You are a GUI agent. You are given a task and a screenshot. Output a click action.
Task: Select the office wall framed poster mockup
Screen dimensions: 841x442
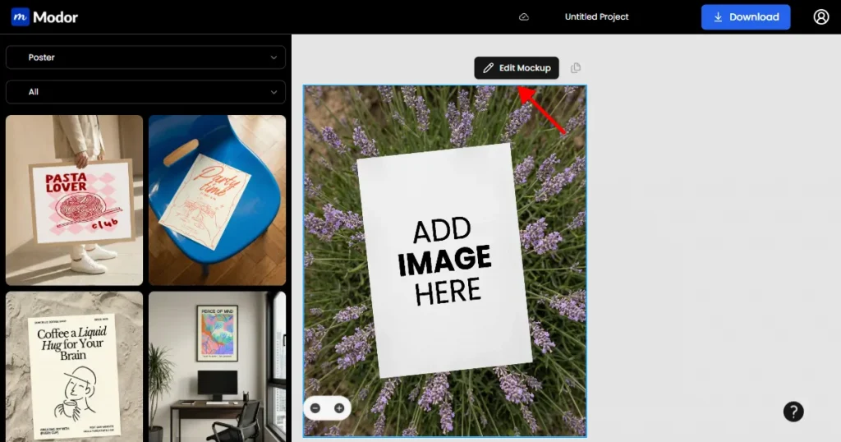217,366
